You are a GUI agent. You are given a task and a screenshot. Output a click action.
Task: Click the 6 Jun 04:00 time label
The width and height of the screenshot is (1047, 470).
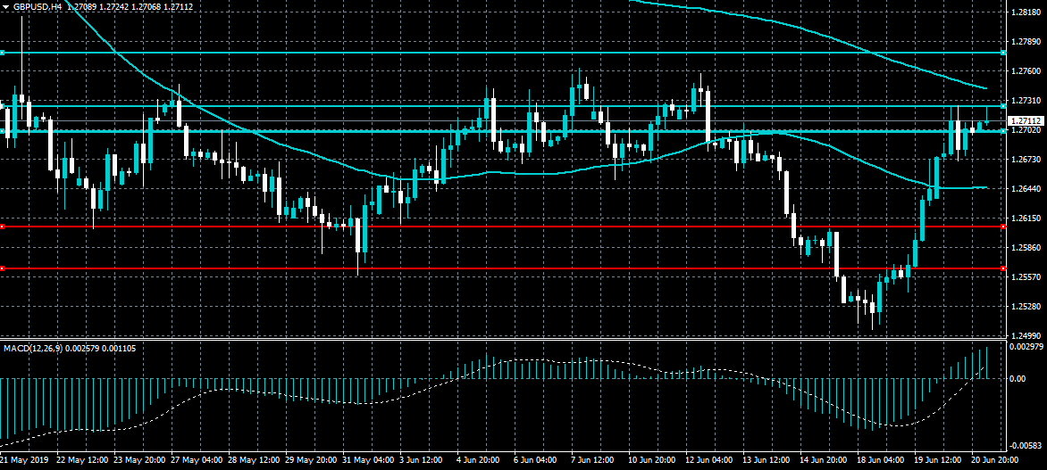pyautogui.click(x=537, y=461)
